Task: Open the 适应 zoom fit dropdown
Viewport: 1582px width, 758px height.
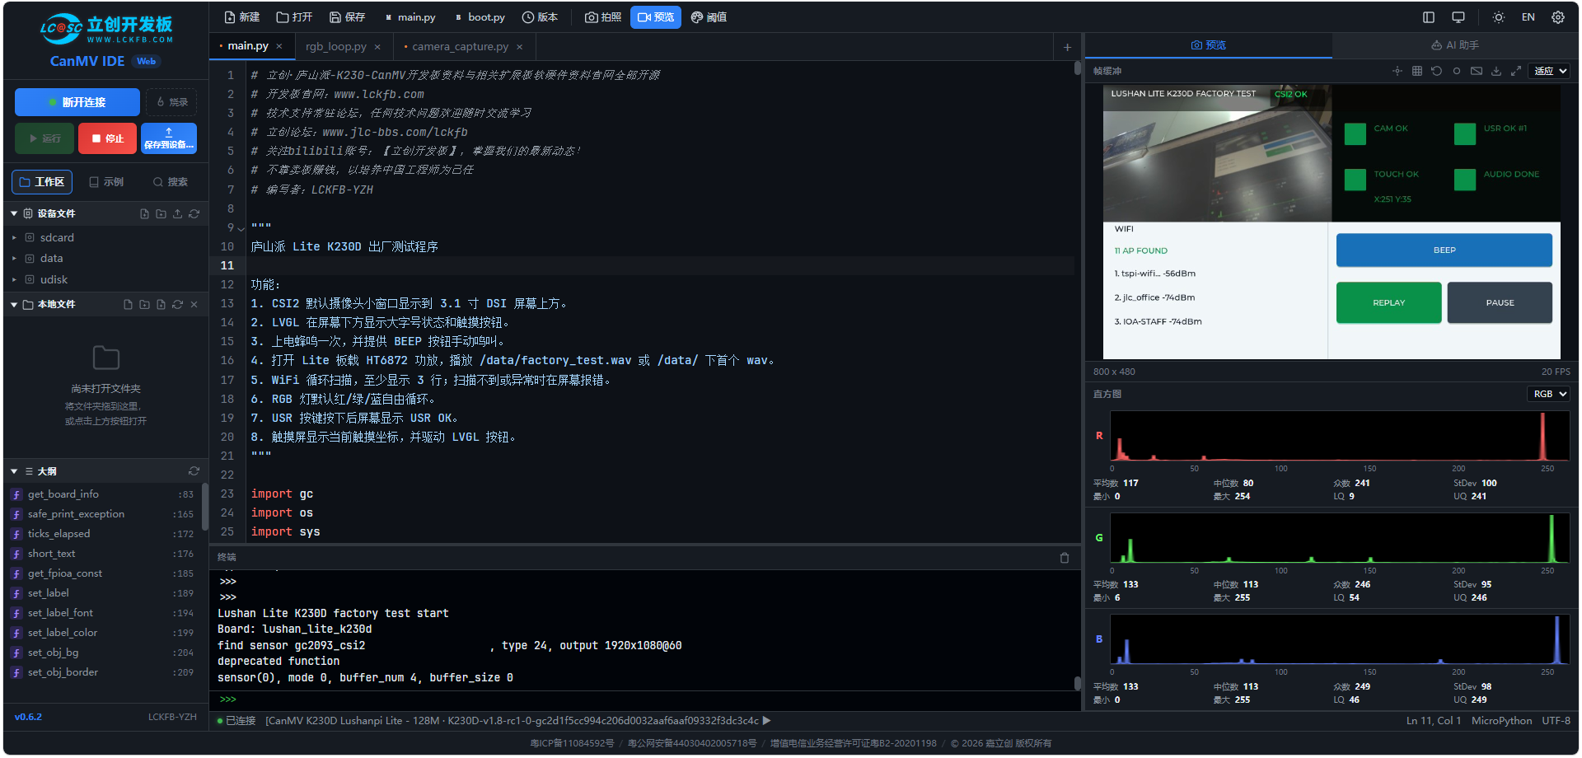Action: (x=1550, y=71)
